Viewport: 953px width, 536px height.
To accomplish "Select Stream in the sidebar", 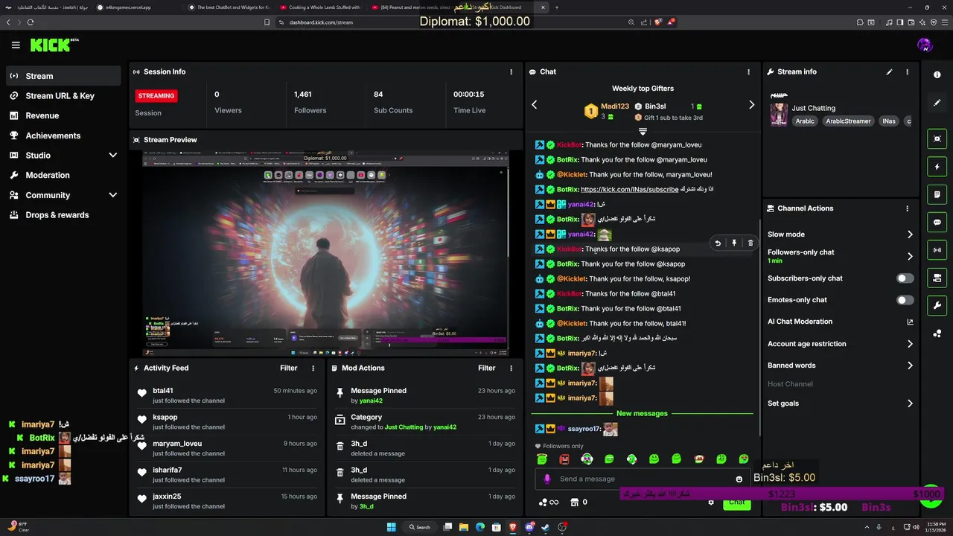I will click(x=63, y=76).
